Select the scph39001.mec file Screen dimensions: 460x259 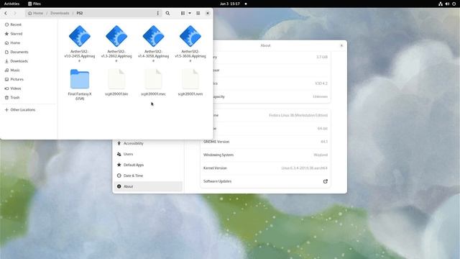point(153,83)
